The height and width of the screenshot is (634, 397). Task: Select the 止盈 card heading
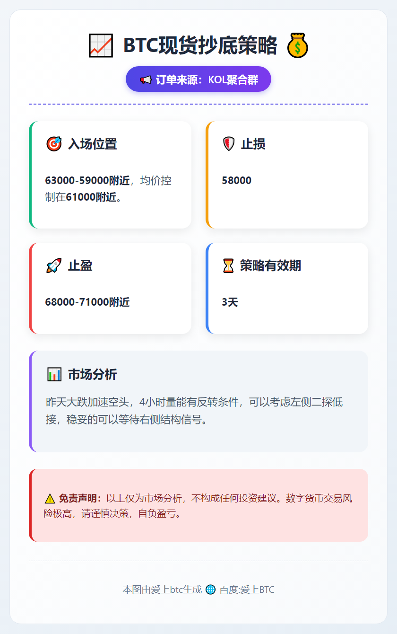[x=80, y=266]
